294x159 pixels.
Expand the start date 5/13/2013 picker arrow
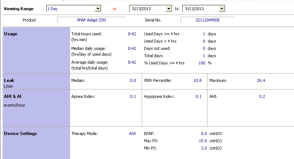click(169, 9)
